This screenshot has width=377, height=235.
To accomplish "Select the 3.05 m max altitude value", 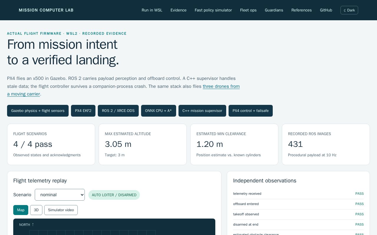I will click(x=118, y=144).
